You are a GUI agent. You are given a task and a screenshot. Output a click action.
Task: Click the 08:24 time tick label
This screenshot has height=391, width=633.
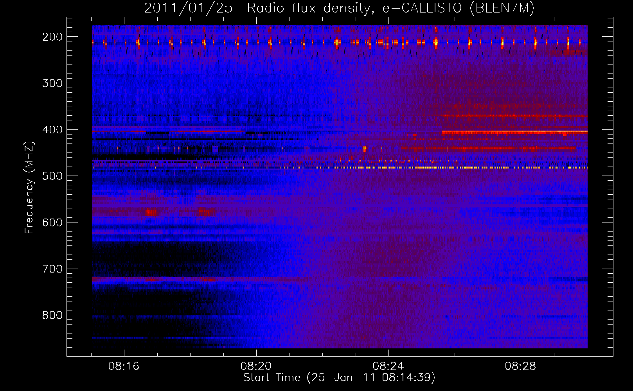click(x=388, y=366)
